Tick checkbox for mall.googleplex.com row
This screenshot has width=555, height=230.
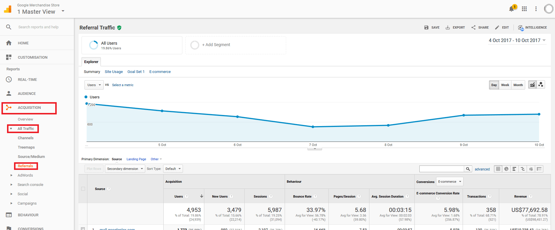(83, 229)
